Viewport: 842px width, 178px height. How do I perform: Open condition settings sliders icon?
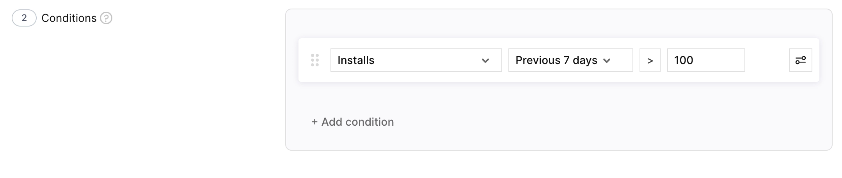pyautogui.click(x=800, y=60)
